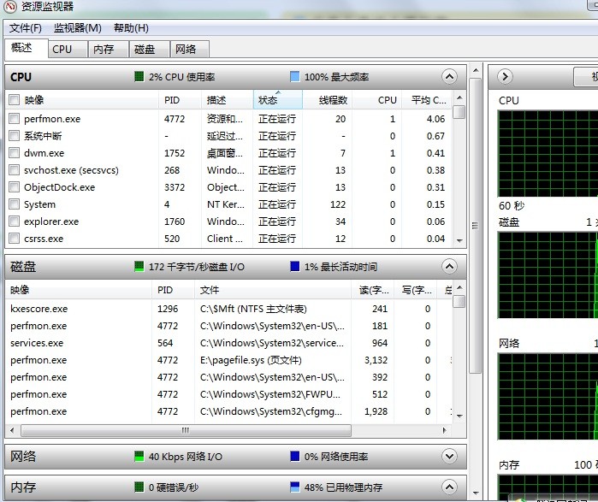The width and height of the screenshot is (598, 502).
Task: Select the E:\pagefile.sys disk row
Action: coord(228,360)
